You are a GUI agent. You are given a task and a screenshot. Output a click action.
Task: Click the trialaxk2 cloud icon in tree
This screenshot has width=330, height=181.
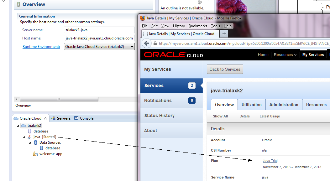click(x=24, y=126)
